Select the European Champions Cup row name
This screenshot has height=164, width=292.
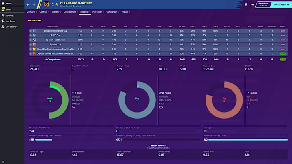(x=56, y=31)
